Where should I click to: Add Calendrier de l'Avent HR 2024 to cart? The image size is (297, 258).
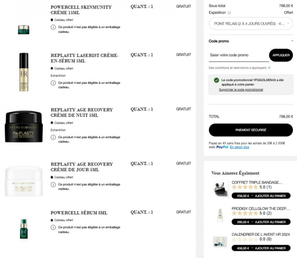pos(261,248)
